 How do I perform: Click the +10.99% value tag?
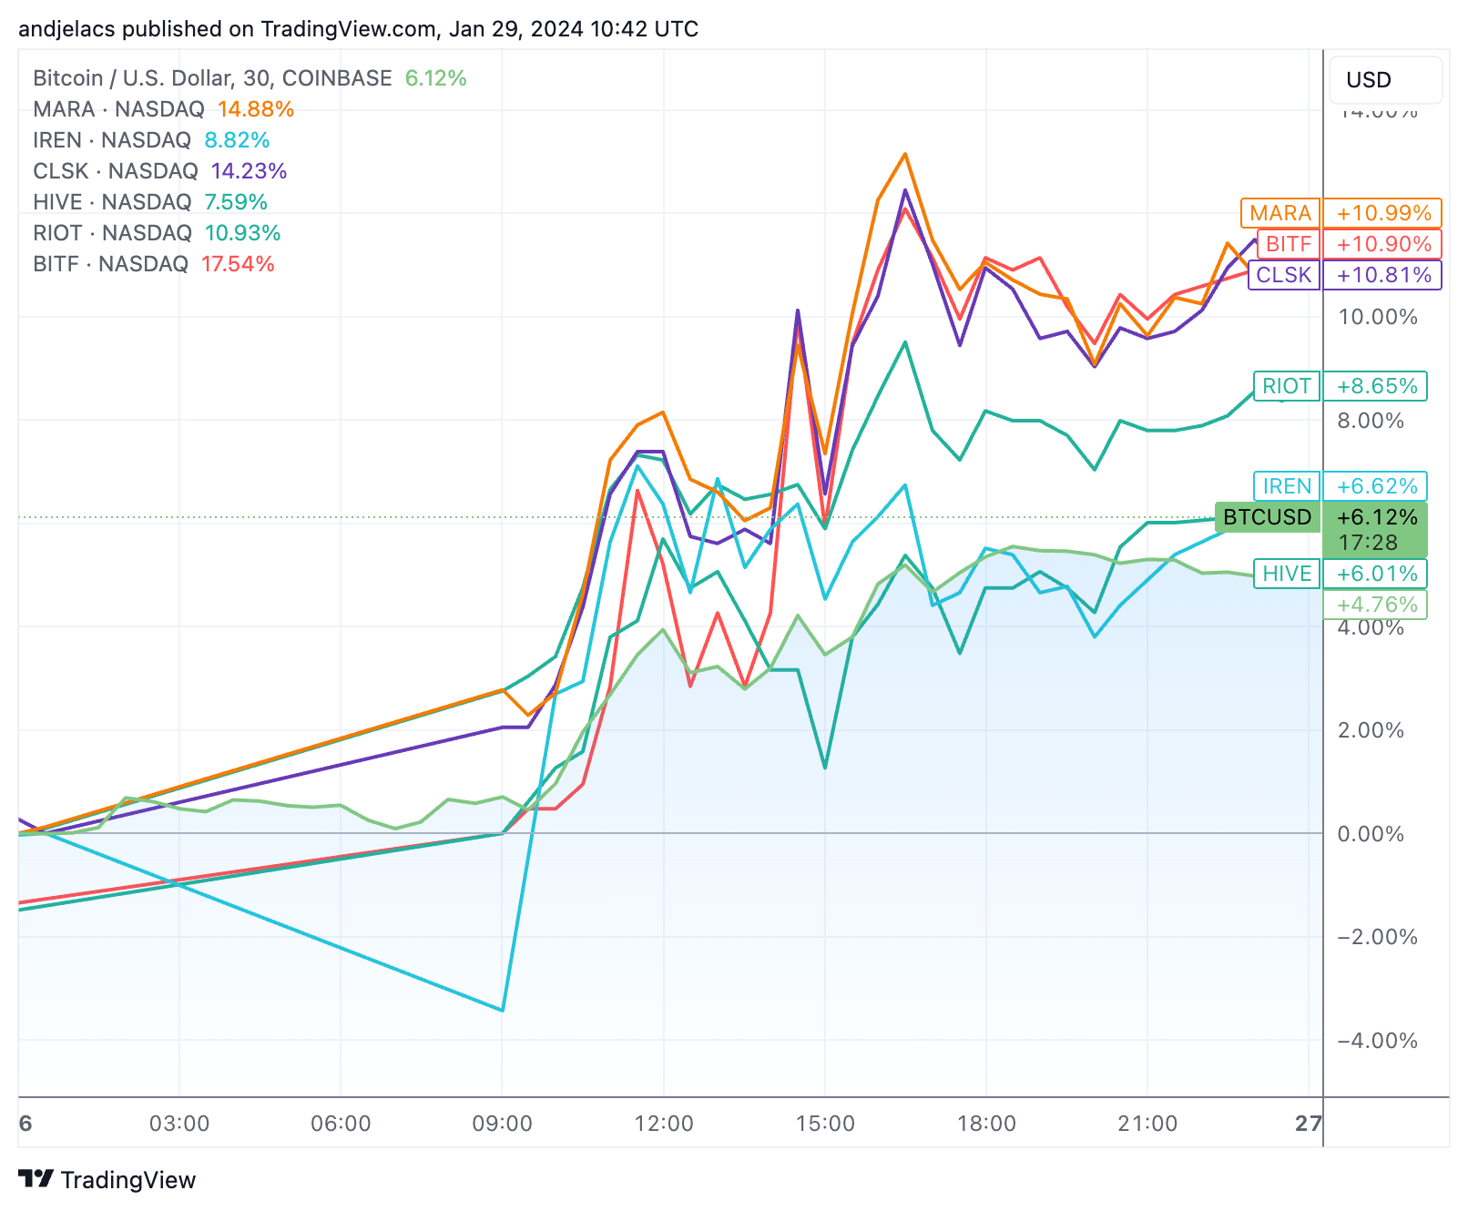coord(1382,213)
